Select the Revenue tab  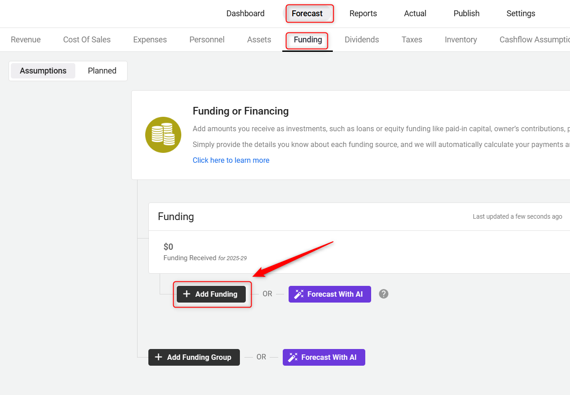(x=26, y=40)
